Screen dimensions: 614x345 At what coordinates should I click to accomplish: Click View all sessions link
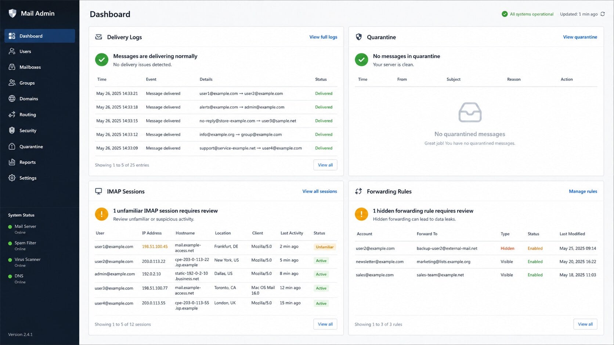click(x=319, y=191)
